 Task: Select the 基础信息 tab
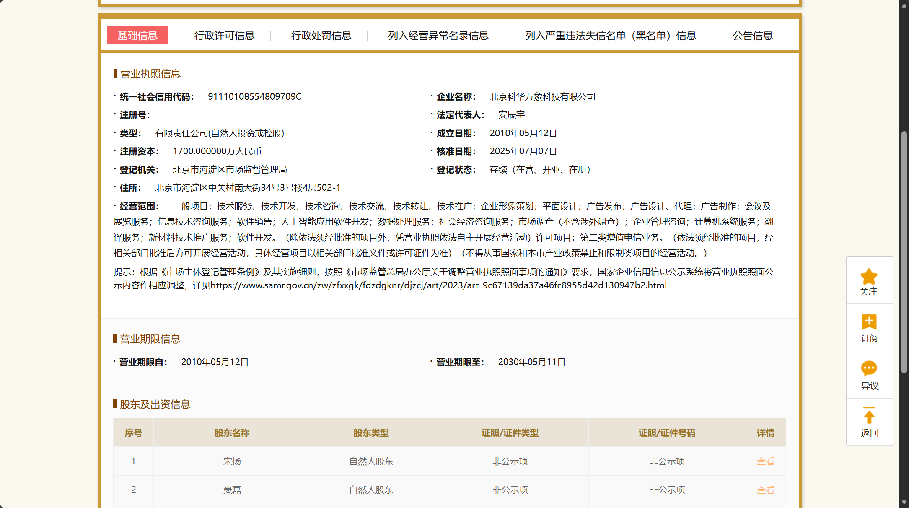tap(137, 35)
